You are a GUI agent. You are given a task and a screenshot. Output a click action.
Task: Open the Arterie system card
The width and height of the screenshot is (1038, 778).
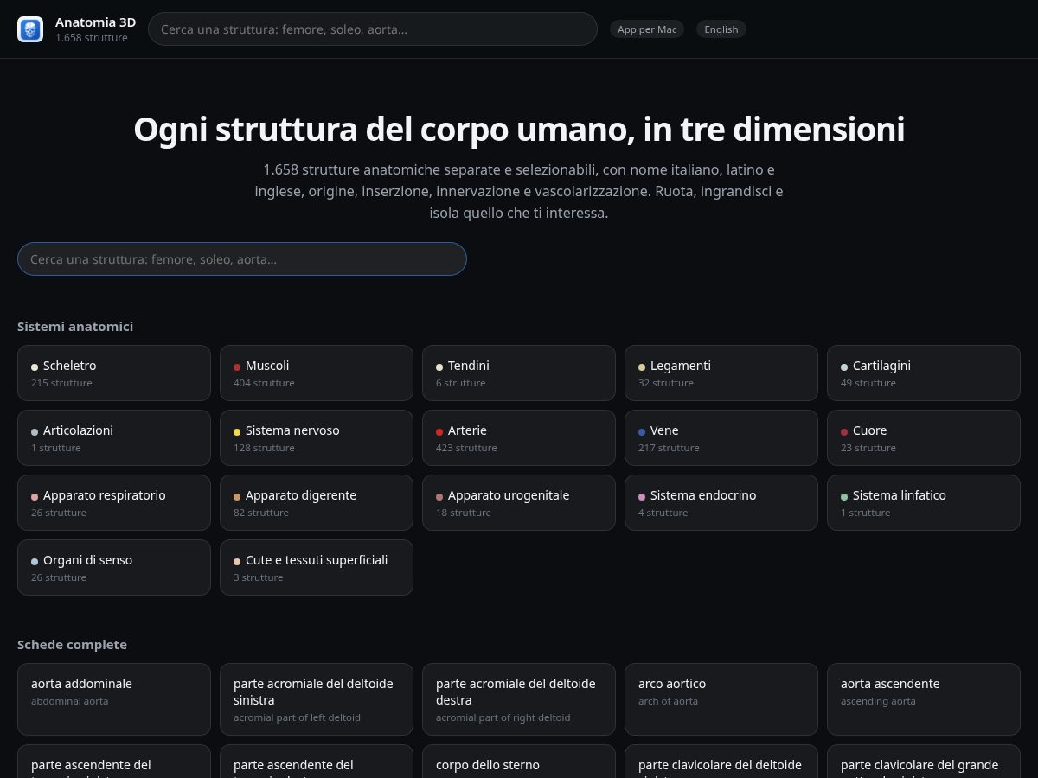tap(519, 438)
